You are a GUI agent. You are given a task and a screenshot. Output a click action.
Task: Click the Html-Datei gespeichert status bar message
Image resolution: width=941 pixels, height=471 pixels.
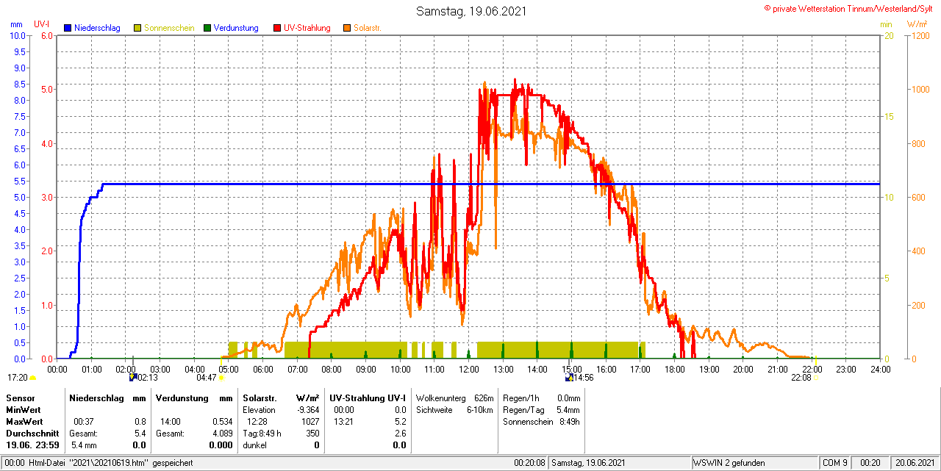point(99,463)
